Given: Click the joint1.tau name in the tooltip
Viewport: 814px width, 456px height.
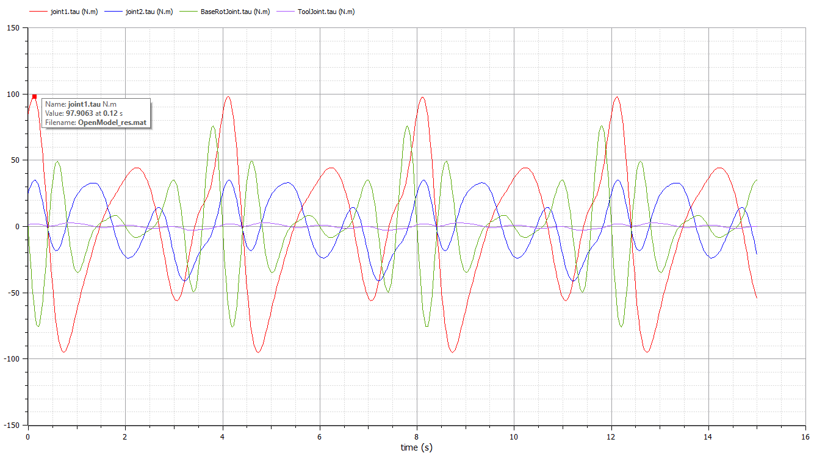Looking at the screenshot, I should [84, 104].
